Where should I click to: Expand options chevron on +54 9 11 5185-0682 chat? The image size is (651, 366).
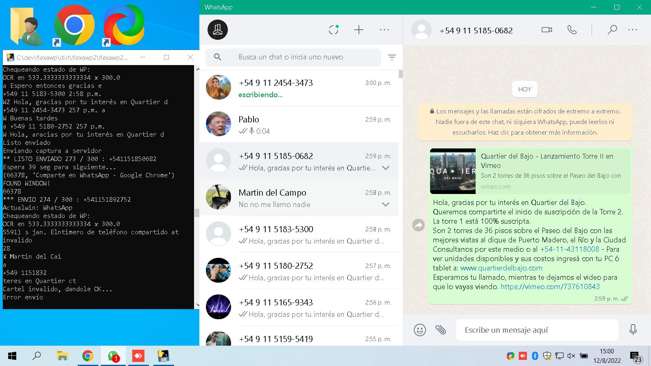386,168
